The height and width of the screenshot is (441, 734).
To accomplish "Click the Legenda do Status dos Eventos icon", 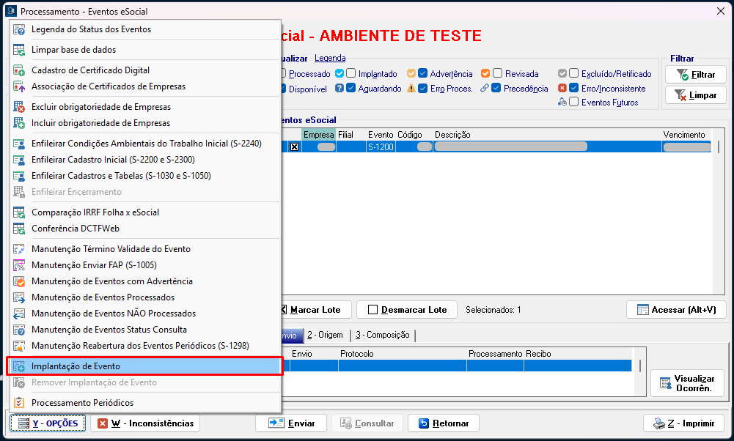I will click(x=19, y=29).
